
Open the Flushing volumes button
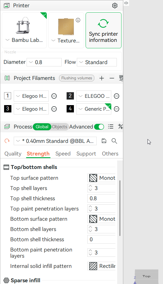click(x=77, y=78)
